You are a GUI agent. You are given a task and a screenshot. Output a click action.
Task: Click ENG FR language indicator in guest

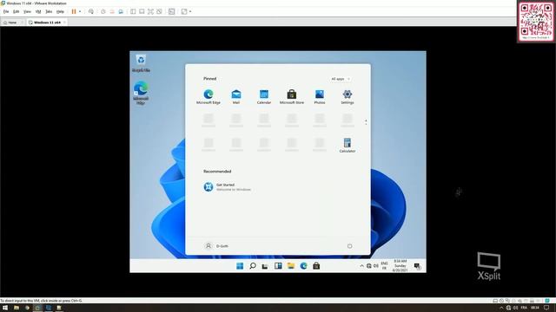(384, 266)
